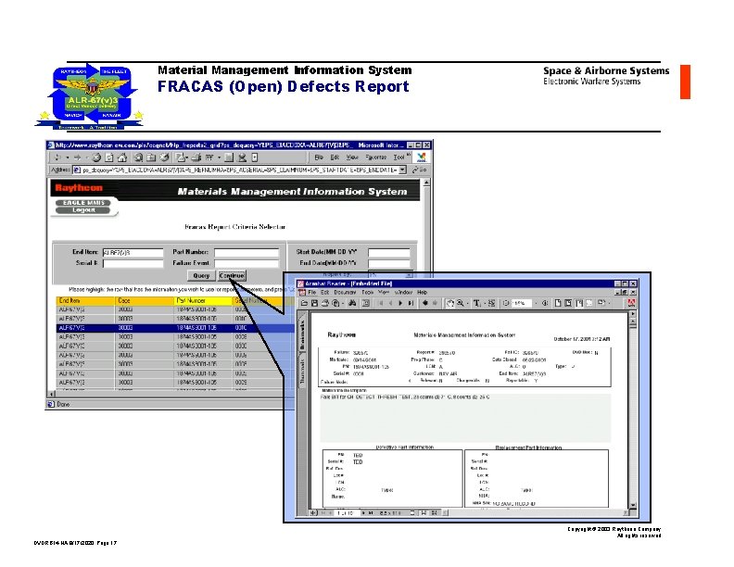The image size is (734, 567).
Task: Open the IE Favorites menu
Action: [376, 157]
